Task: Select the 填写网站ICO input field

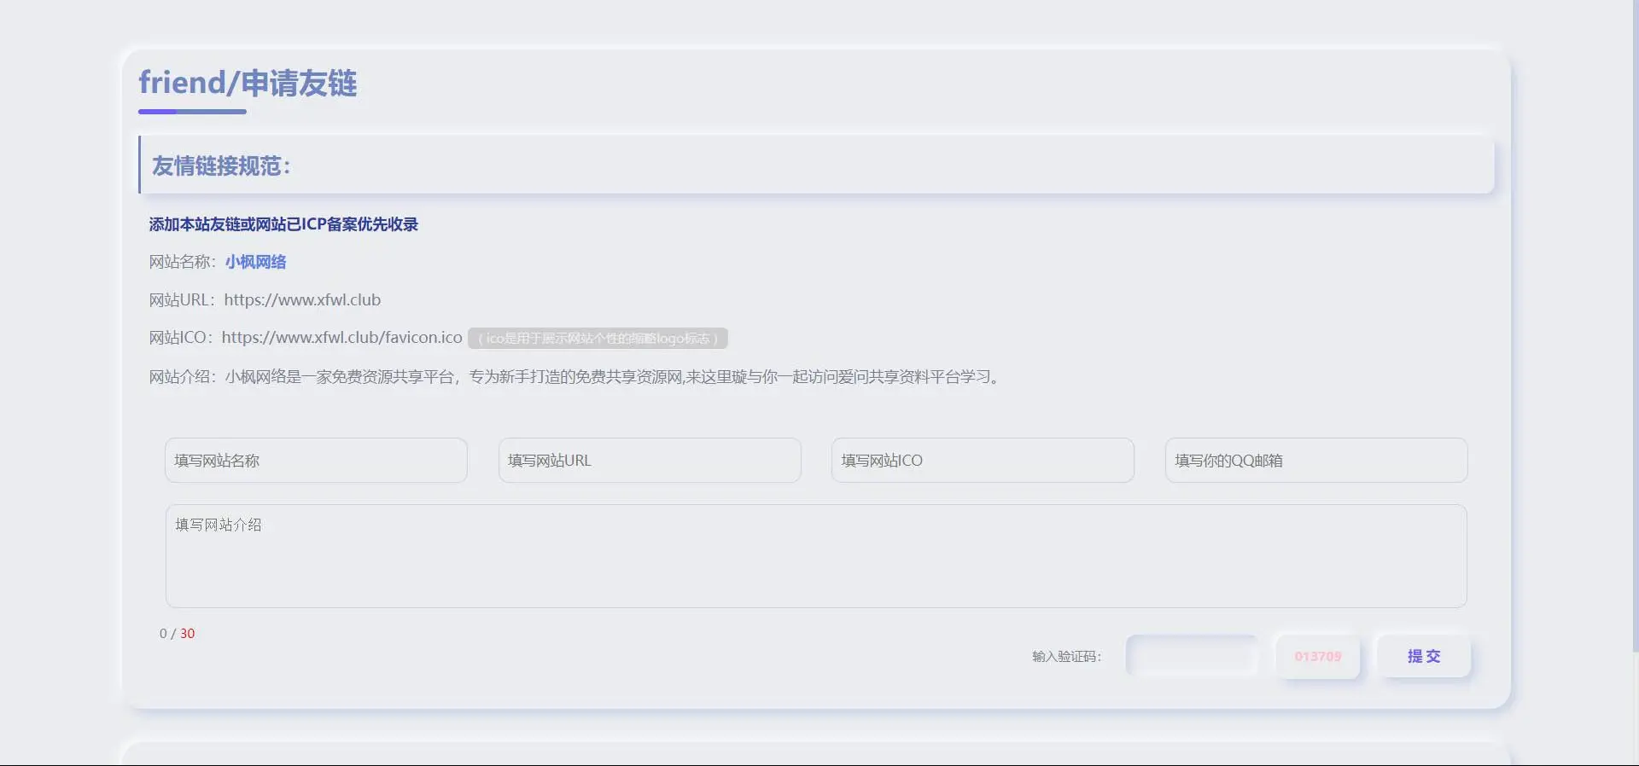Action: point(983,461)
